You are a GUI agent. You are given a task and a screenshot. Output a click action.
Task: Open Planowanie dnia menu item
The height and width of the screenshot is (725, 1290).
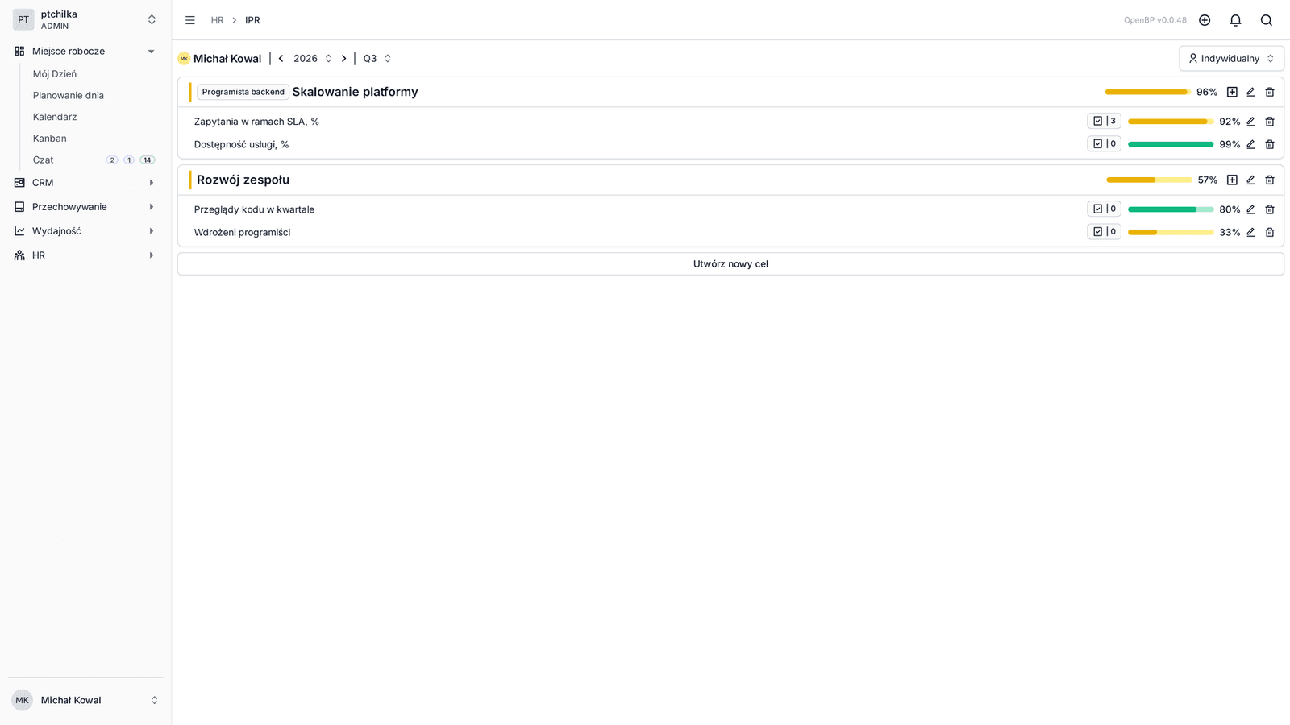coord(69,95)
